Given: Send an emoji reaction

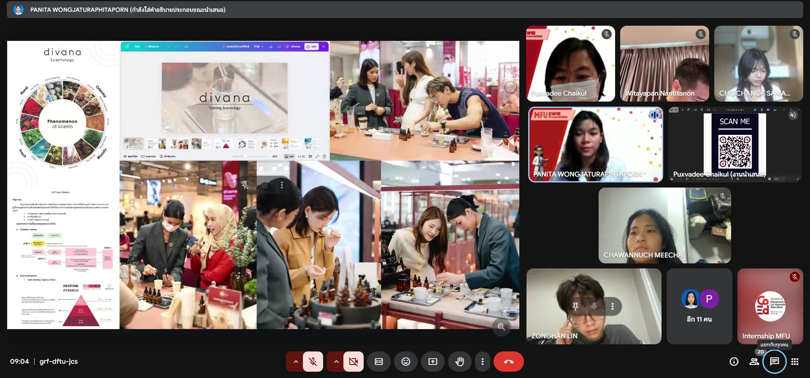Looking at the screenshot, I should [x=406, y=362].
